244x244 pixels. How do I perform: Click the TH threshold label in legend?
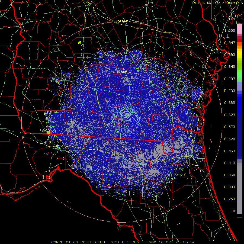click(233, 211)
